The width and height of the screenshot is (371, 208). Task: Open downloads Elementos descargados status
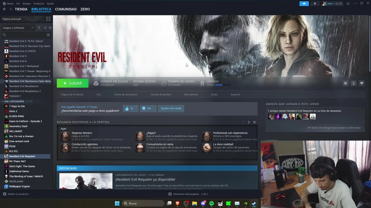pos(188,194)
